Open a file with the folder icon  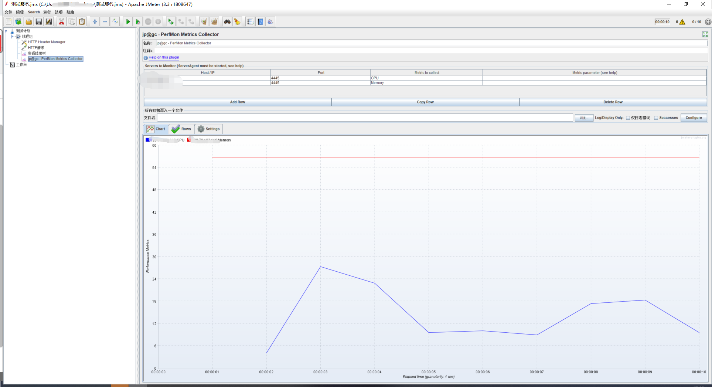(28, 22)
